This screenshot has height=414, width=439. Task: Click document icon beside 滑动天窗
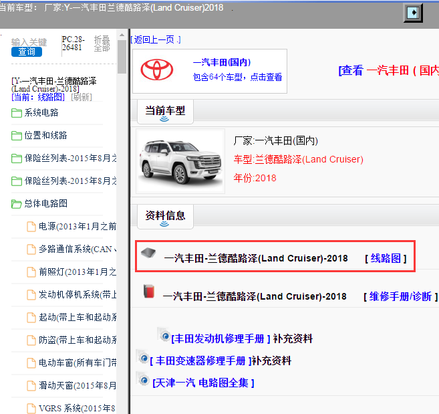(31, 385)
